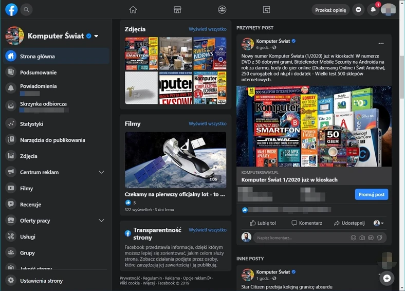Click 1 godz. timestamp on the second post
Image resolution: width=405 pixels, height=291 pixels.
pyautogui.click(x=263, y=279)
